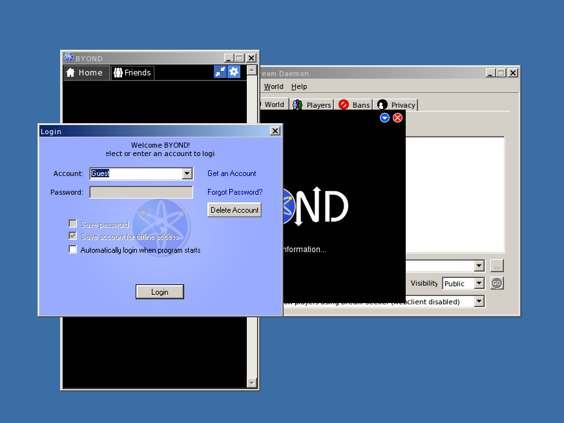The height and width of the screenshot is (423, 564).
Task: Click the Dream Daemon output text area
Action: (x=455, y=195)
